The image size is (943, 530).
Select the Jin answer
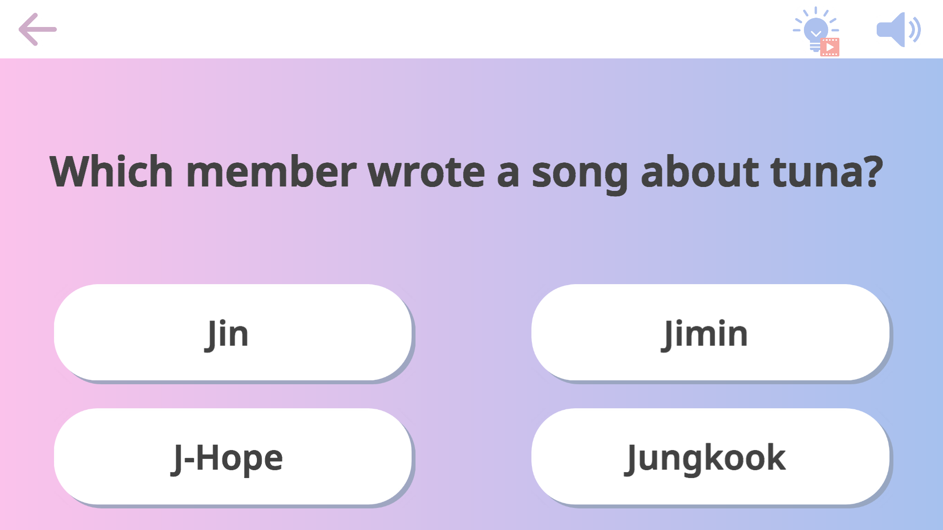(233, 332)
